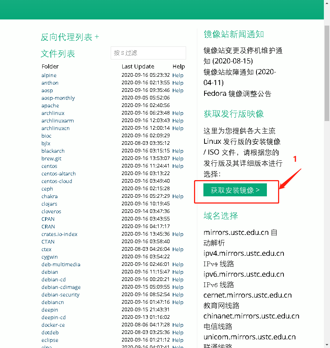Open the debian-cdimage folder
The height and width of the screenshot is (348, 330).
coord(61,287)
